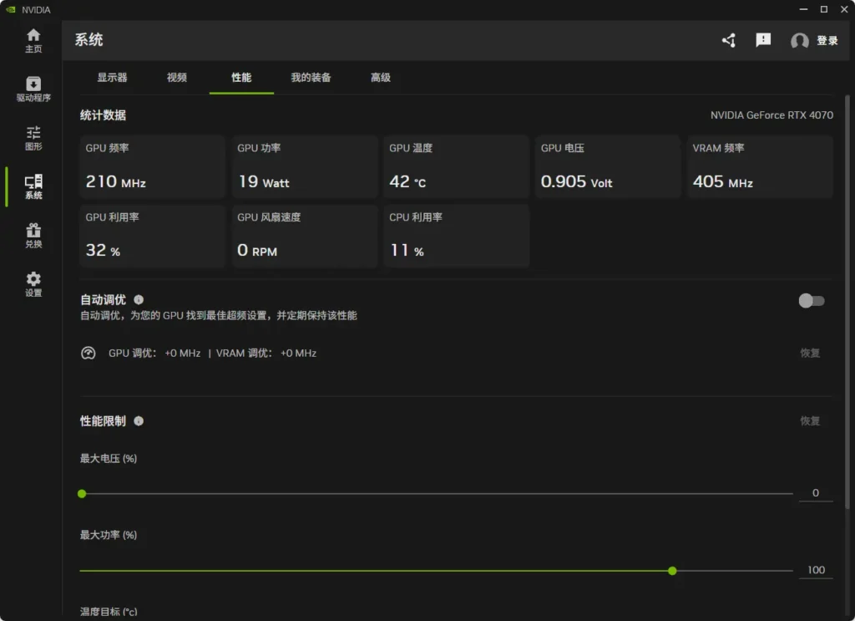Click 恢复 button in 自动调优 section
The image size is (855, 621).
point(810,354)
